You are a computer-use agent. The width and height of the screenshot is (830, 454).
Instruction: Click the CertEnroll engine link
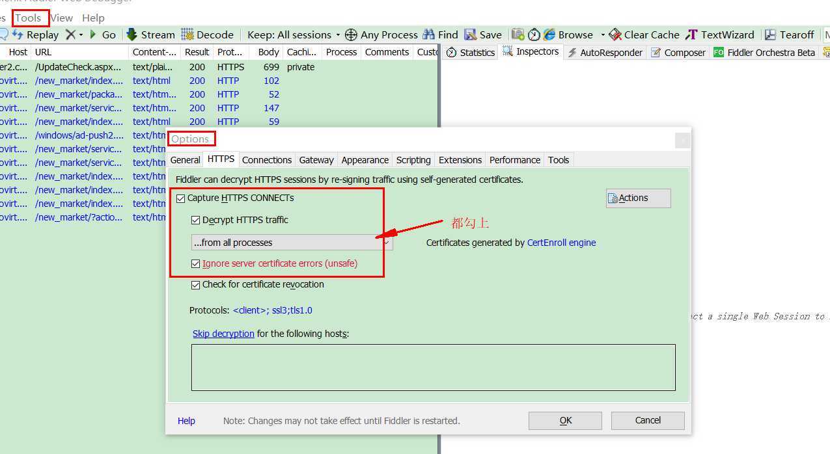pos(561,243)
